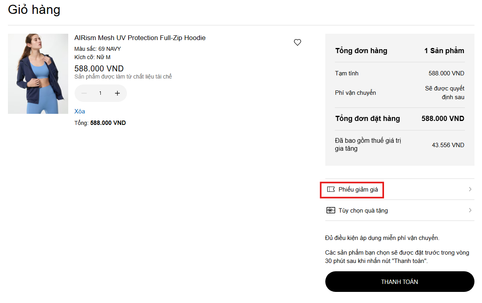Screen dimensions: 482x303
Task: Expand the Tùy chọn quà tặng chevron arrow
Action: 470,211
